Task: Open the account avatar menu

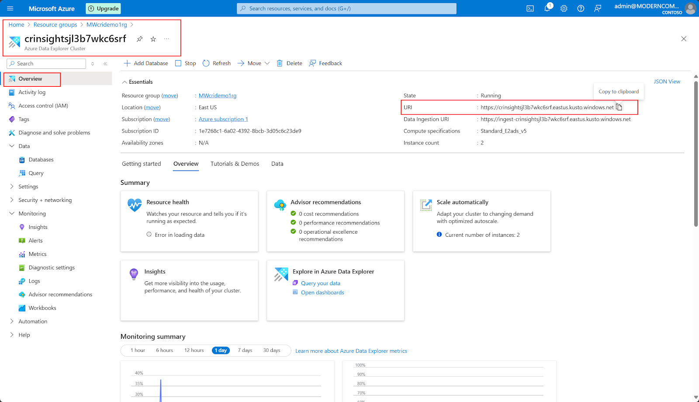Action: point(690,8)
